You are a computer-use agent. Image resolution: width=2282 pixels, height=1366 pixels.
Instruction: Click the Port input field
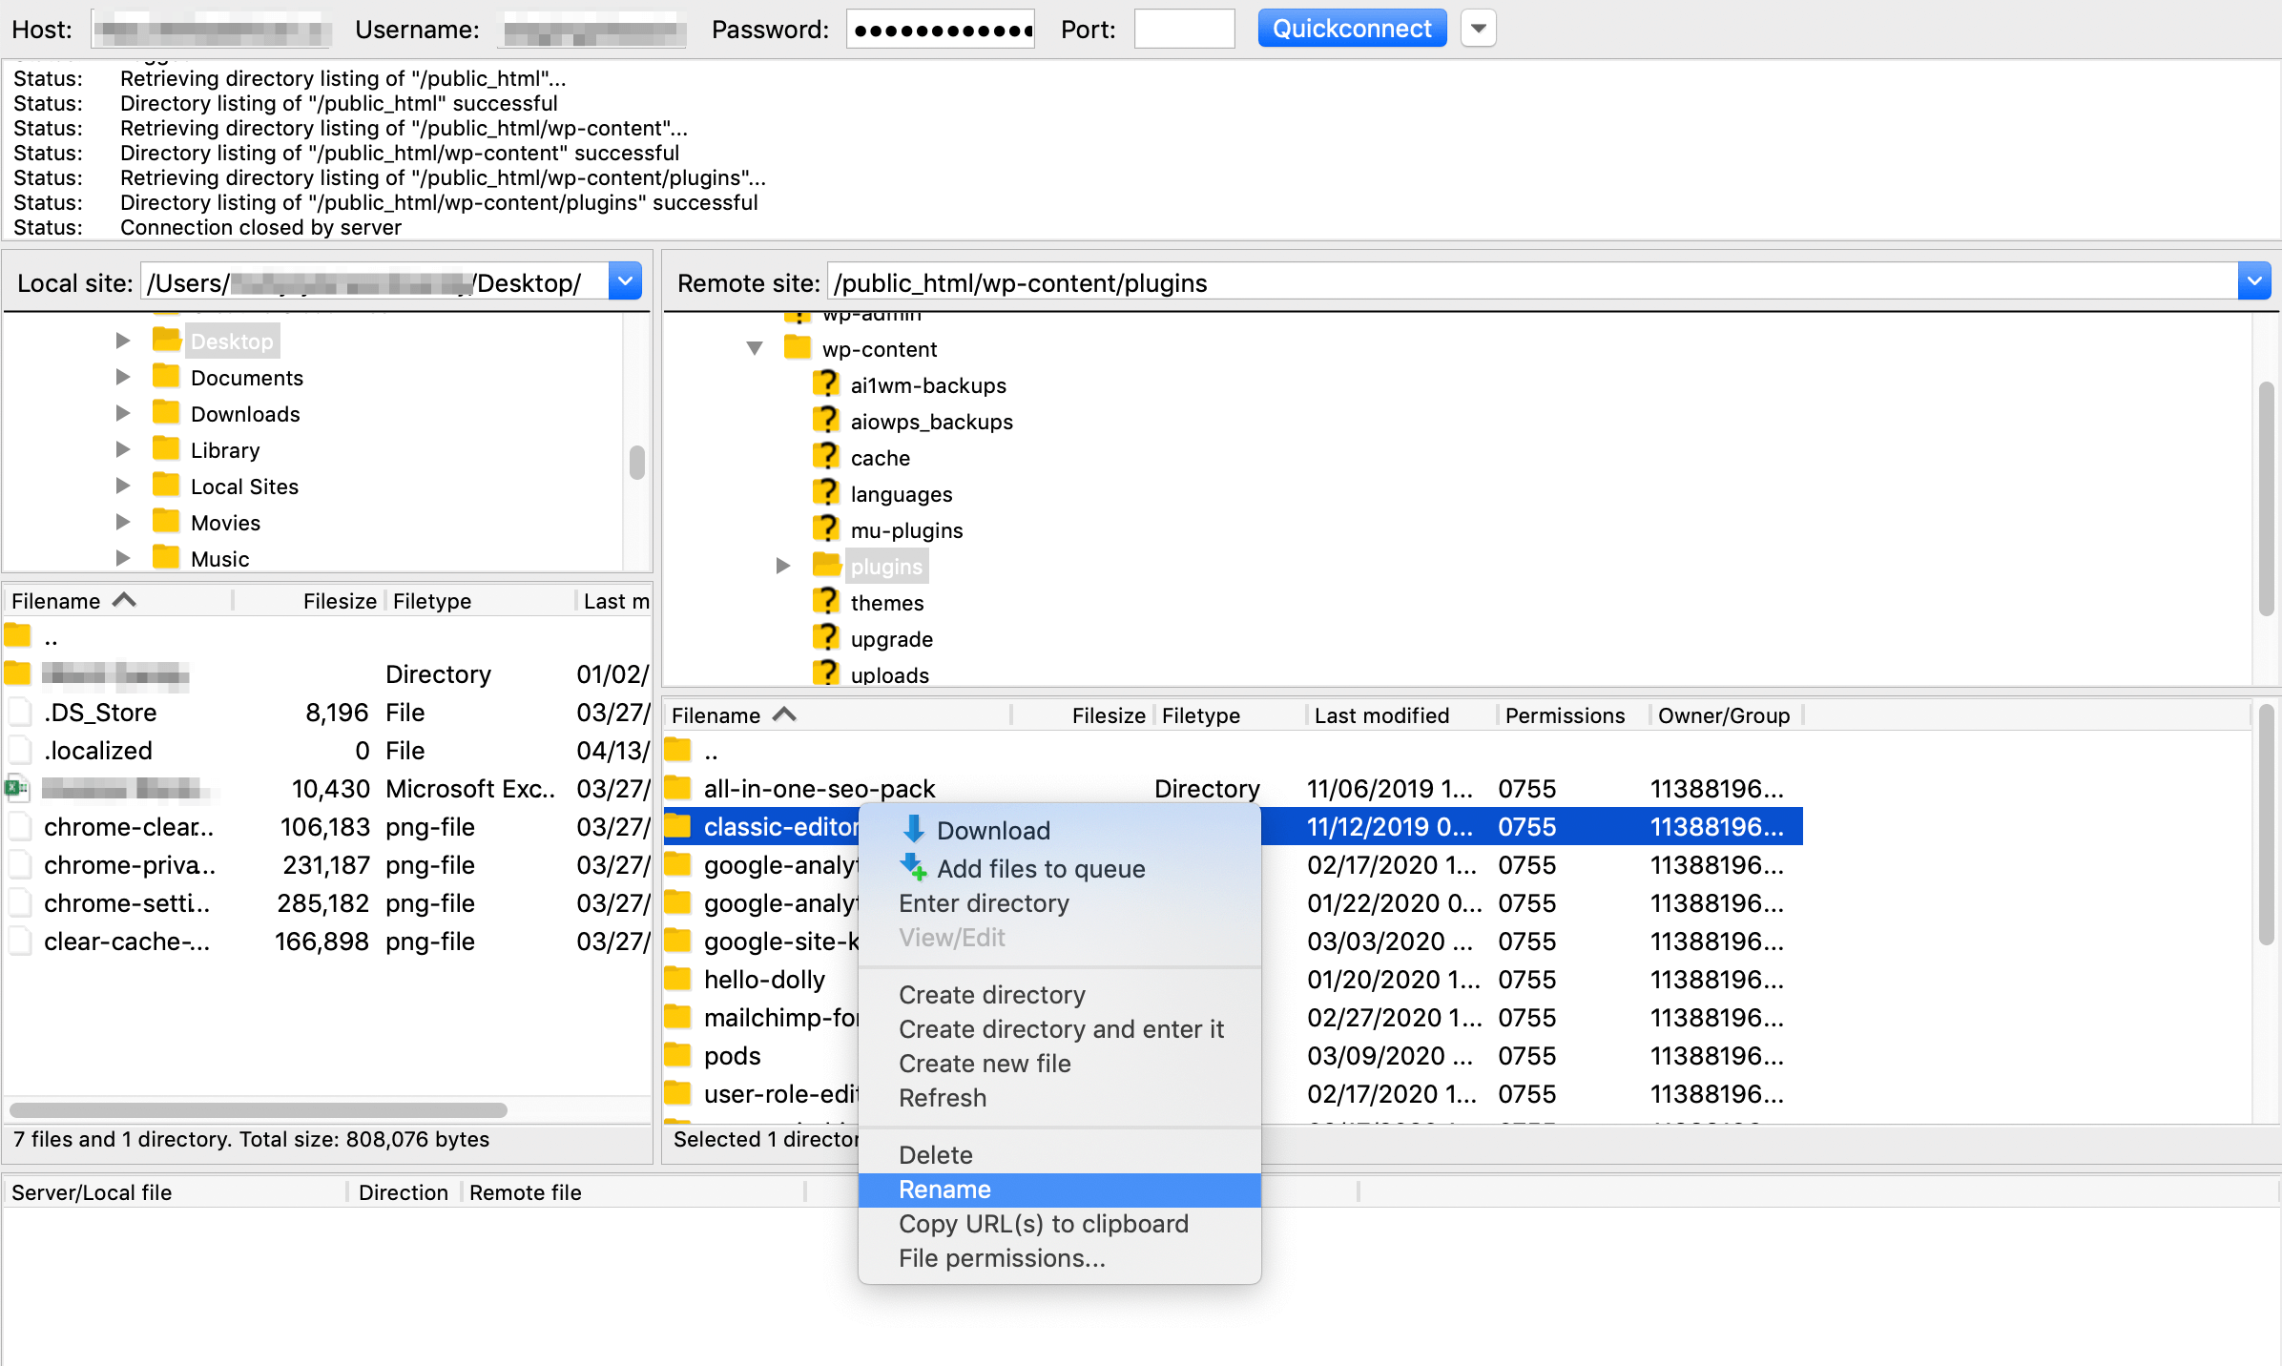pyautogui.click(x=1184, y=29)
